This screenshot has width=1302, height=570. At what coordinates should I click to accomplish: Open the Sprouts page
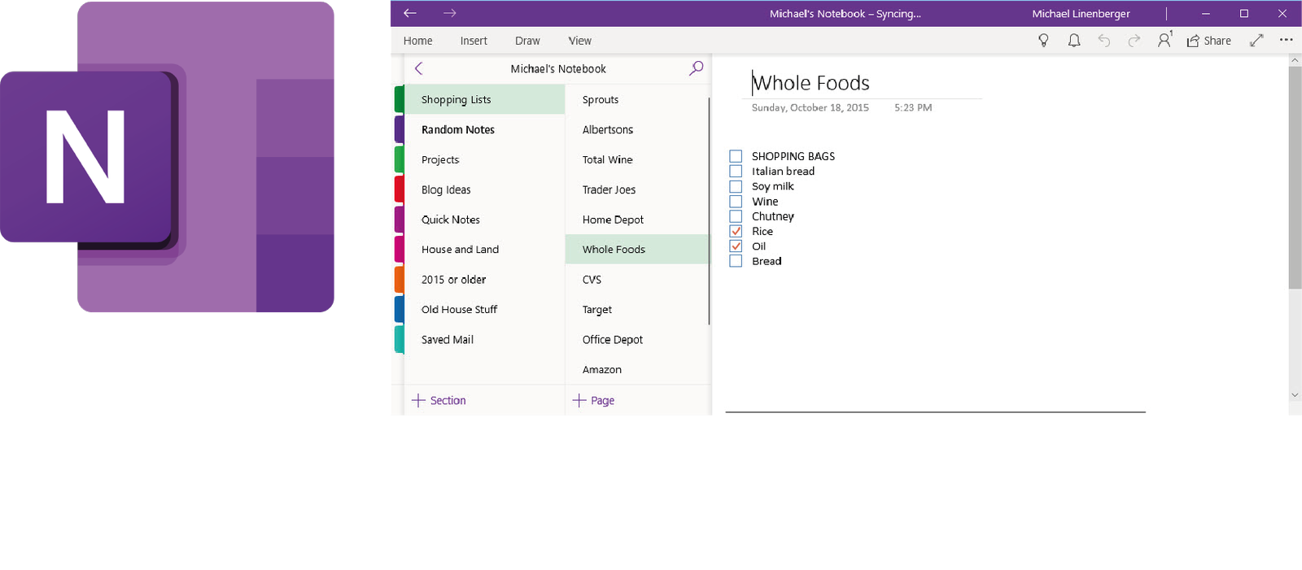pos(636,99)
